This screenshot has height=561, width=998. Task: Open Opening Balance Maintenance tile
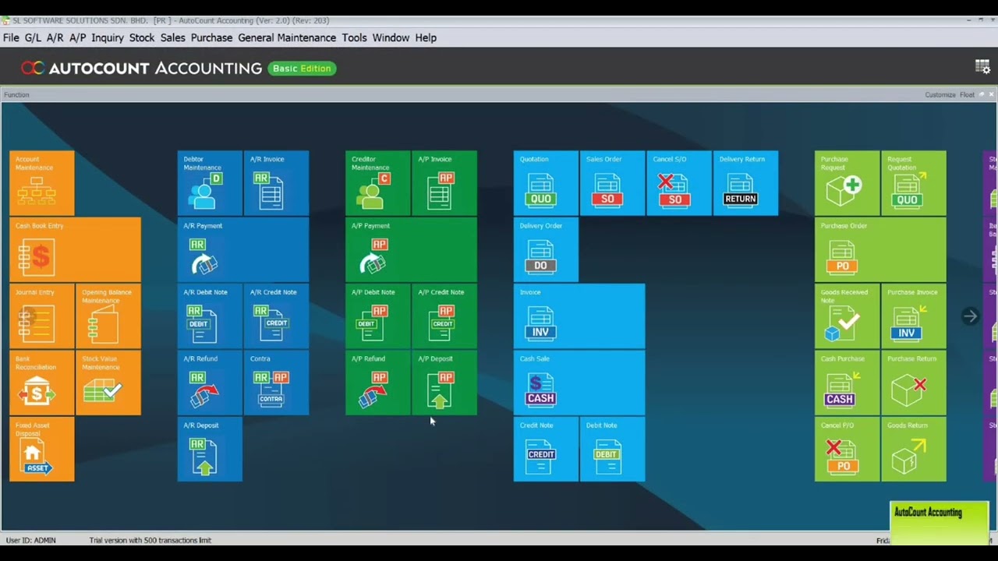coord(108,316)
